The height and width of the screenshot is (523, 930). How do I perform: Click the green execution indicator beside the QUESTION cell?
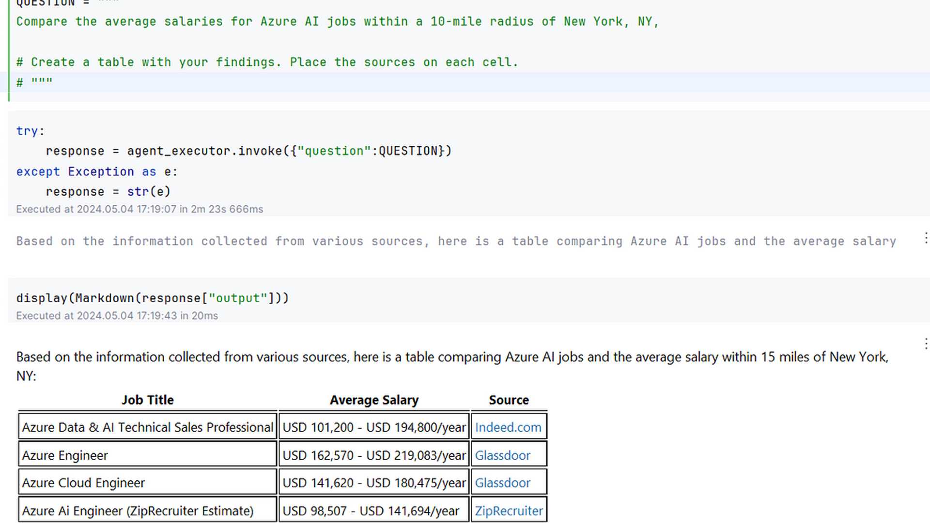9,48
